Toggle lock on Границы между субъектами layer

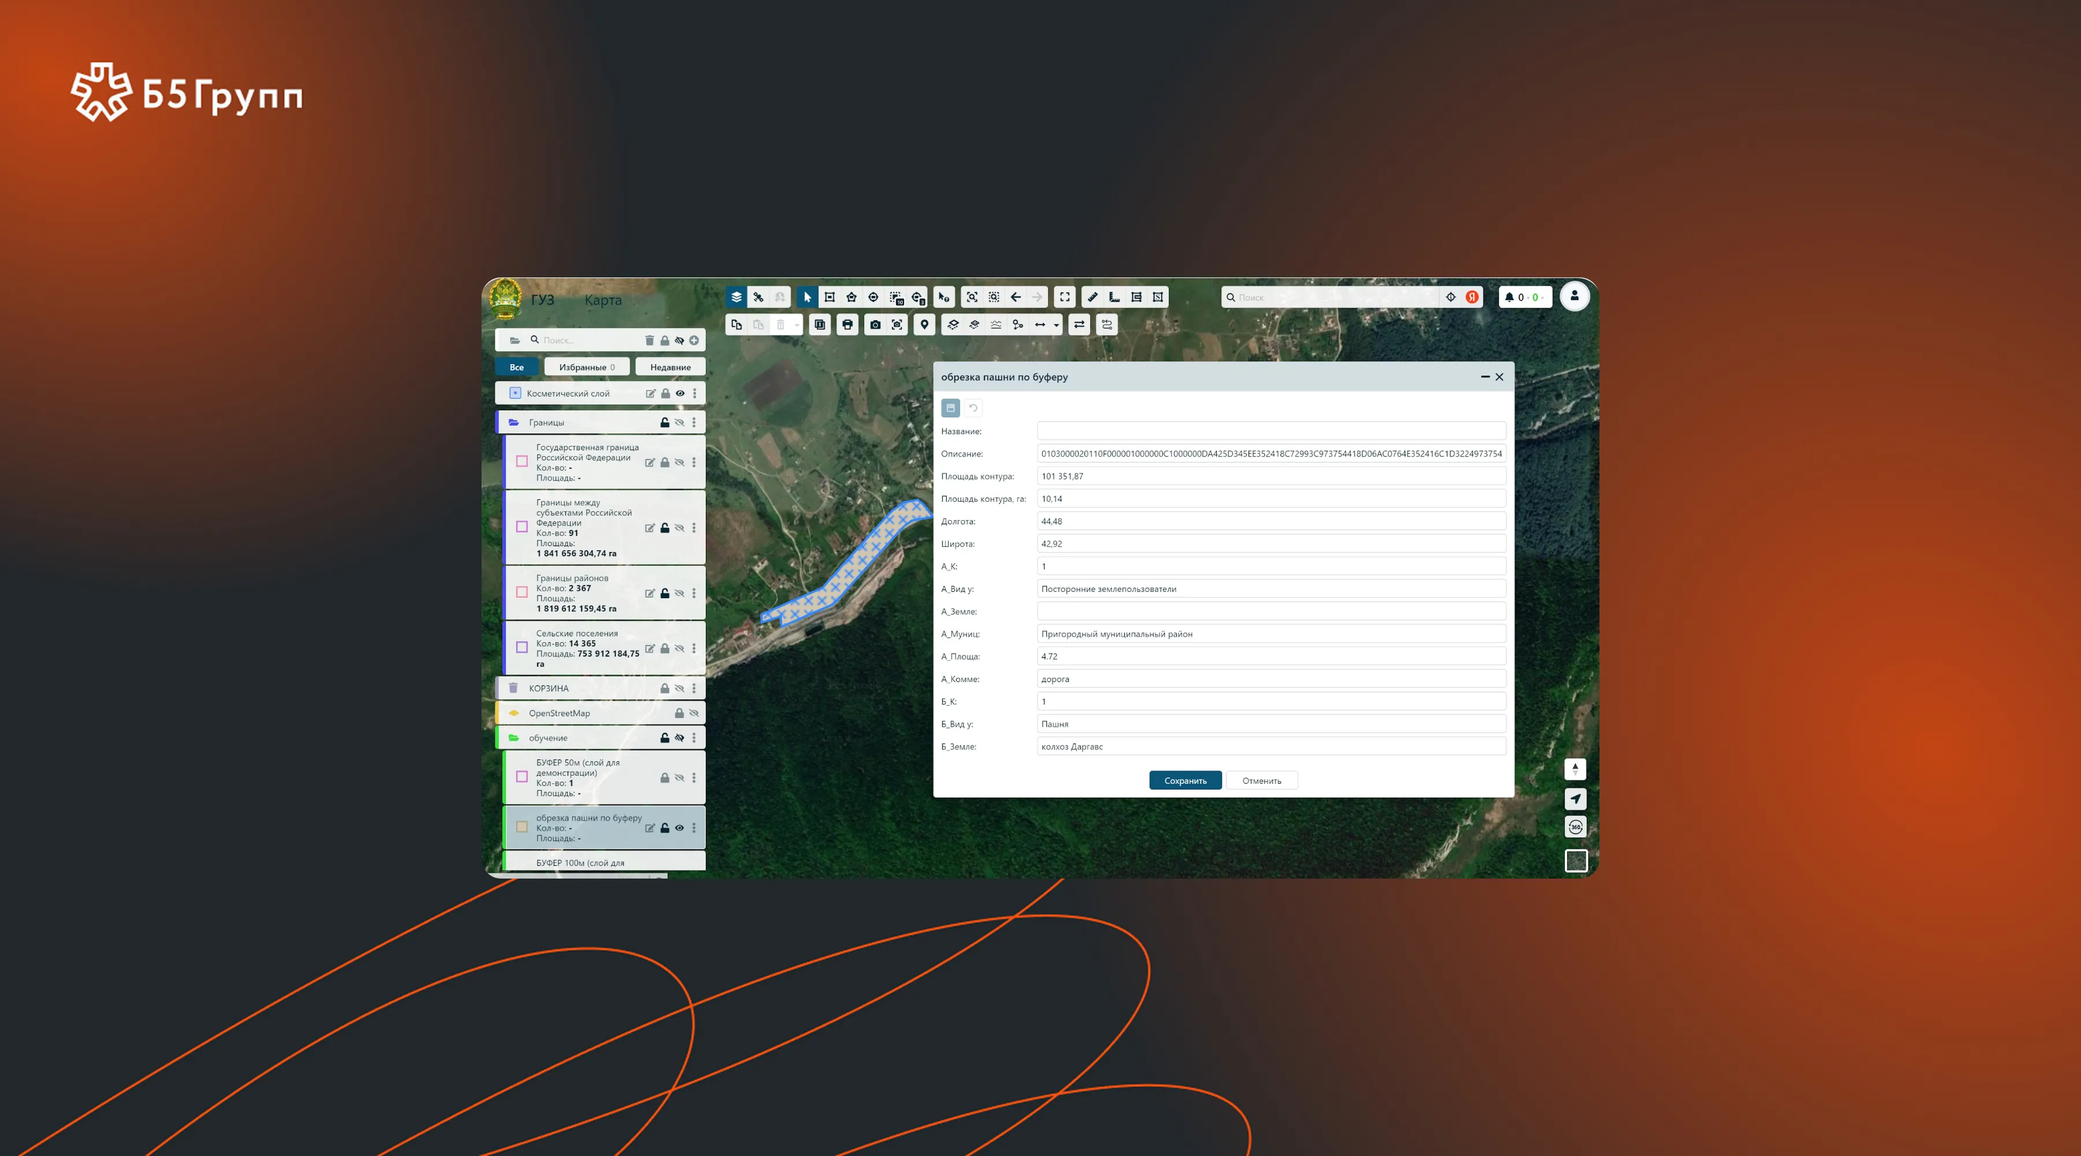[665, 528]
